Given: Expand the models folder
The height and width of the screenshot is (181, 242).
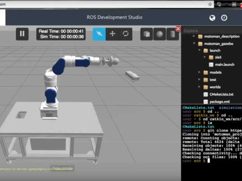Looking at the screenshot, I should (x=199, y=72).
